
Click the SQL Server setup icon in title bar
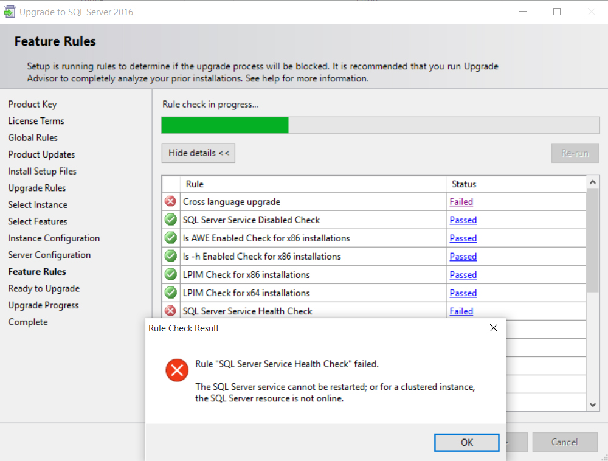pyautogui.click(x=10, y=12)
